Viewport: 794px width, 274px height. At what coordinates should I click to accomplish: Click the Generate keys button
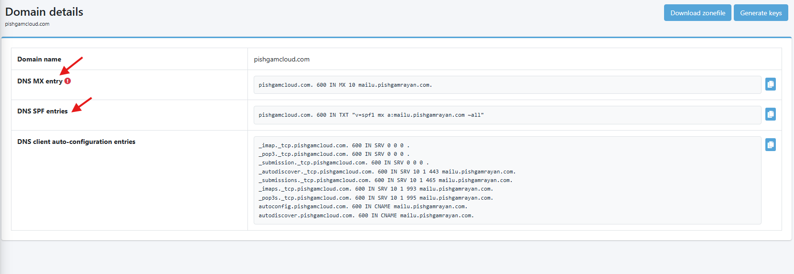coord(761,13)
